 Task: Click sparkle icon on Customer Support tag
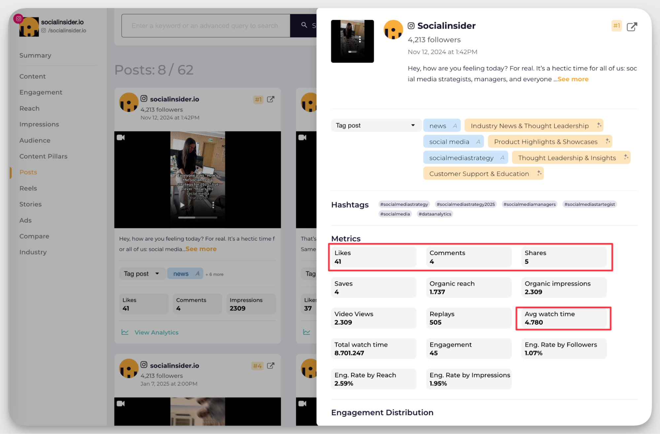539,173
